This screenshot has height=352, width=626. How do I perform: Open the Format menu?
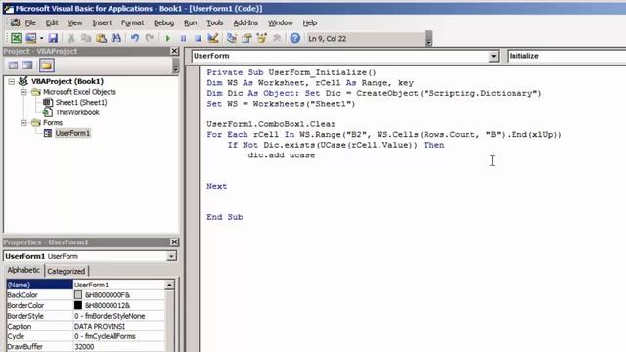133,23
